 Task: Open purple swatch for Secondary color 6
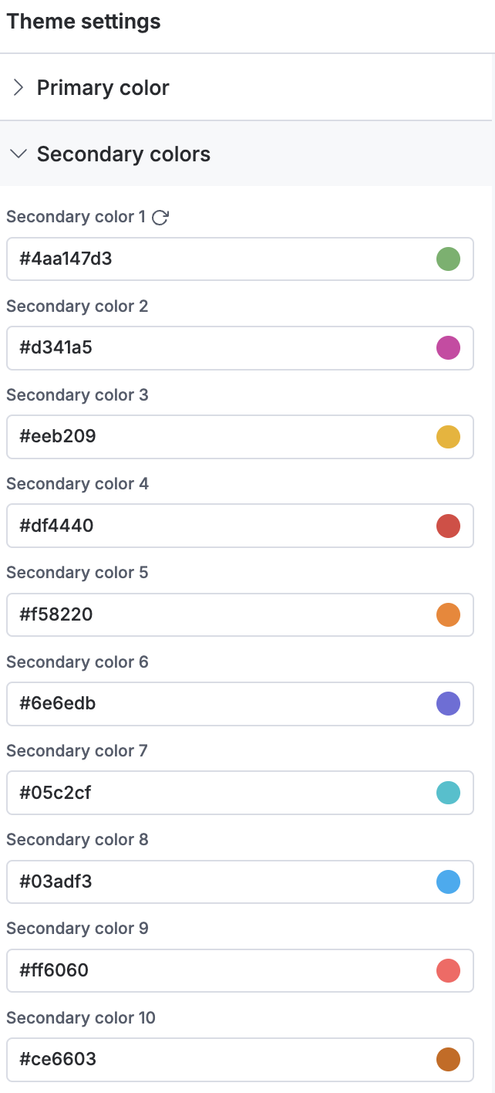tap(448, 703)
